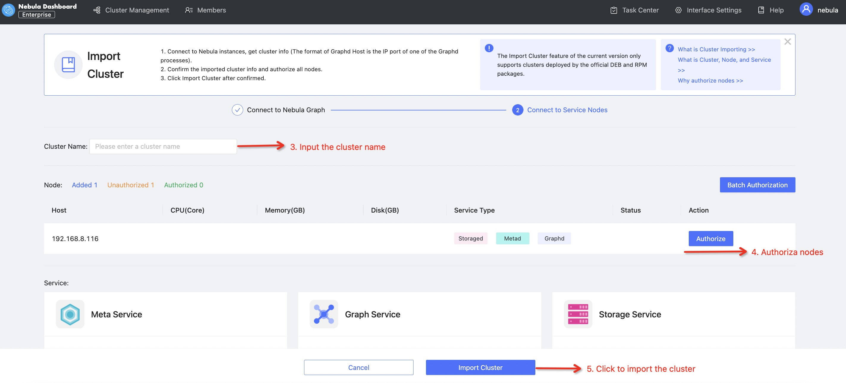Click the question mark help icon
The image size is (846, 383).
click(669, 48)
